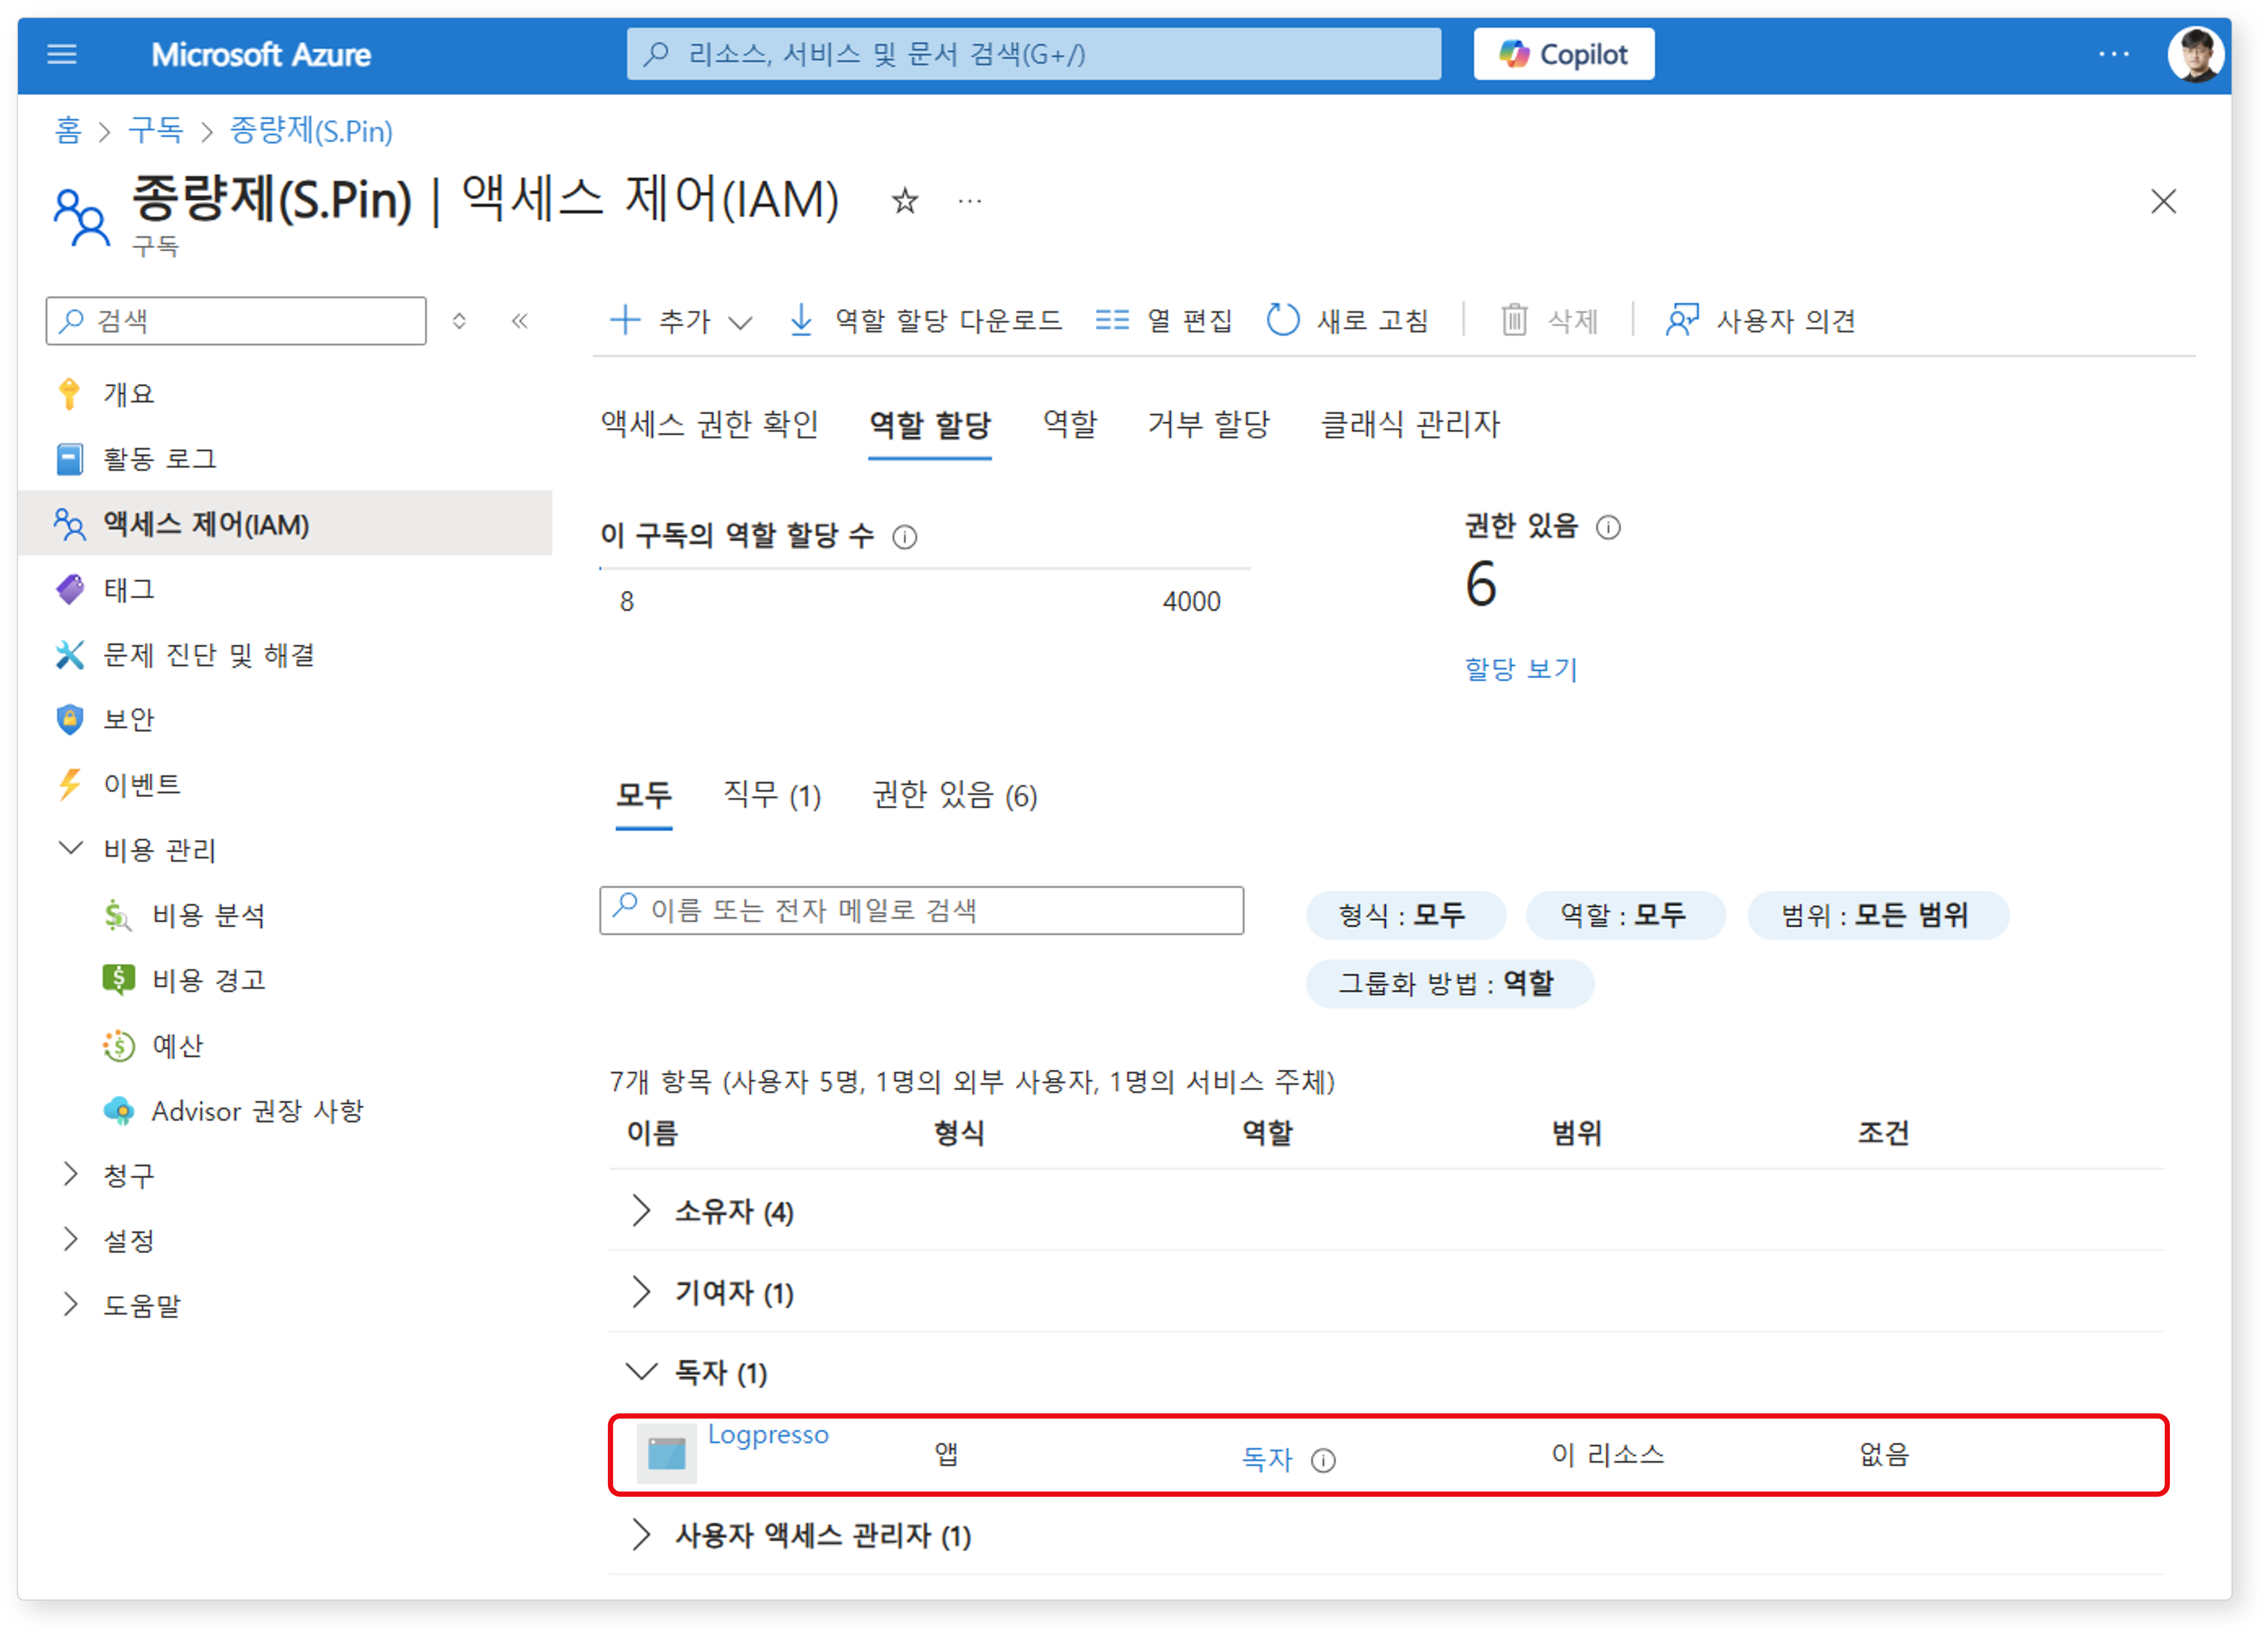Open the top bar more options ellipsis
Image resolution: width=2268 pixels, height=1636 pixels.
click(x=2113, y=54)
